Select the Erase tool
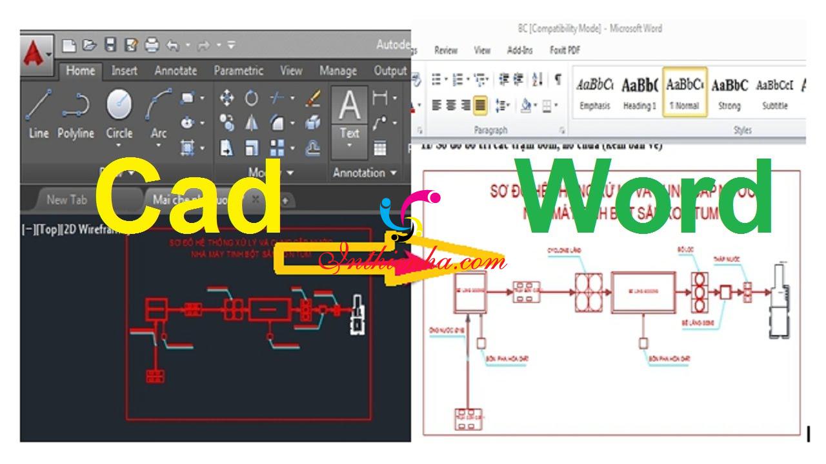 point(313,98)
